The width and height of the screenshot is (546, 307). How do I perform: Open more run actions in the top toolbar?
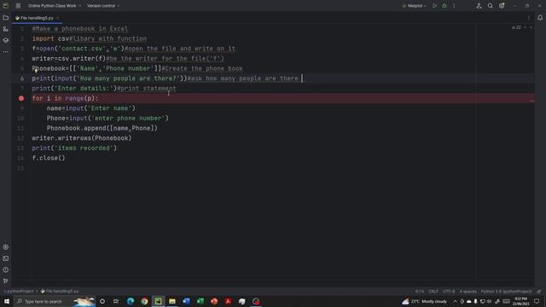pyautogui.click(x=454, y=6)
